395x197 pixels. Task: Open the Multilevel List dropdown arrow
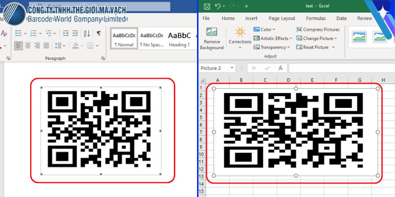[54, 33]
